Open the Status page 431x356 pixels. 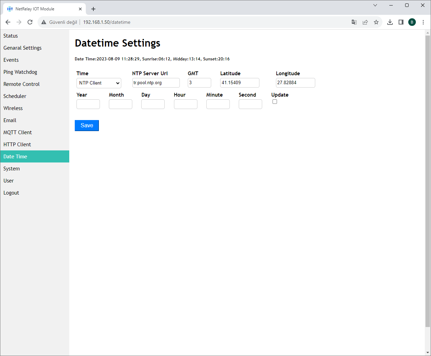[10, 36]
